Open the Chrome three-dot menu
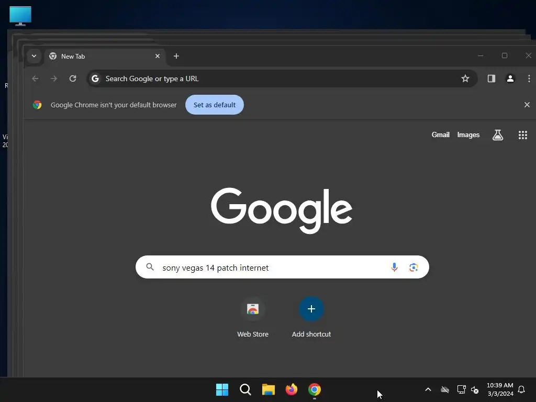The image size is (536, 402). coord(529,79)
